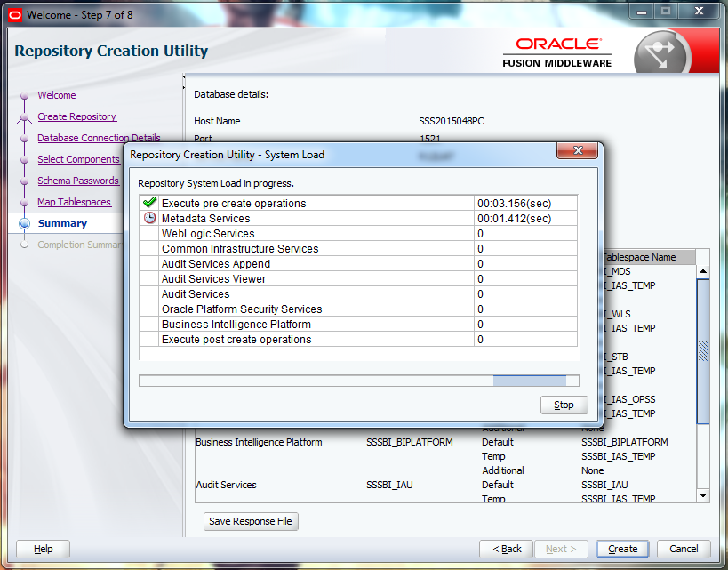The width and height of the screenshot is (728, 570).
Task: Select Business Intelligence Platform row in dialog
Action: [x=358, y=325]
